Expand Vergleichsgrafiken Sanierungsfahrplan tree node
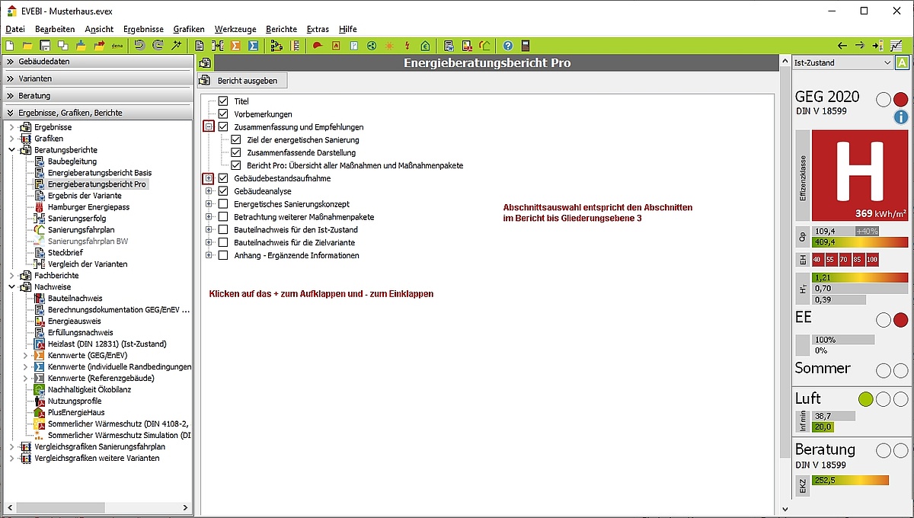Image resolution: width=914 pixels, height=518 pixels. [x=11, y=446]
